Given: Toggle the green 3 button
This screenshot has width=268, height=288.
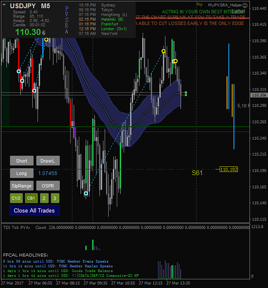Looking at the screenshot, I should pos(55,198).
